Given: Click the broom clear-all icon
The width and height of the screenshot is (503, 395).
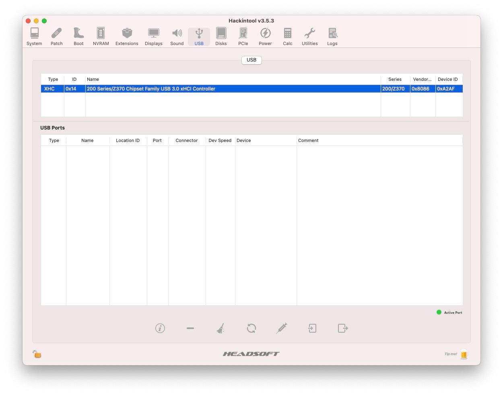Looking at the screenshot, I should click(221, 328).
